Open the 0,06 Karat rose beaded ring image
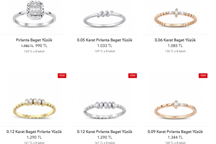This screenshot has width=216, height=144. (175, 18)
